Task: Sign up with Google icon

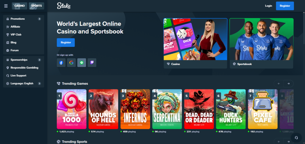Action: (71, 63)
